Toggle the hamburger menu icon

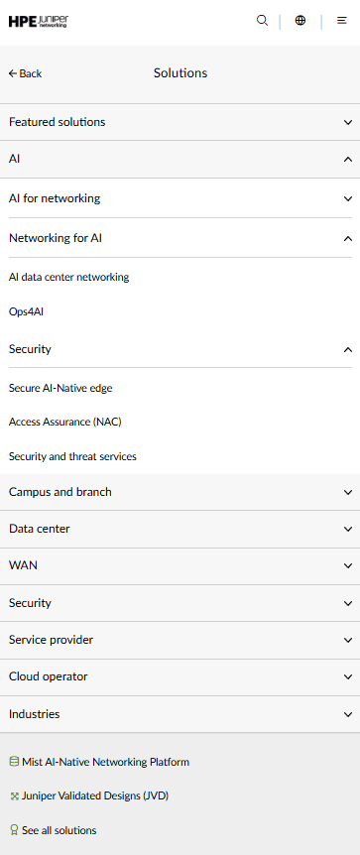click(x=342, y=21)
